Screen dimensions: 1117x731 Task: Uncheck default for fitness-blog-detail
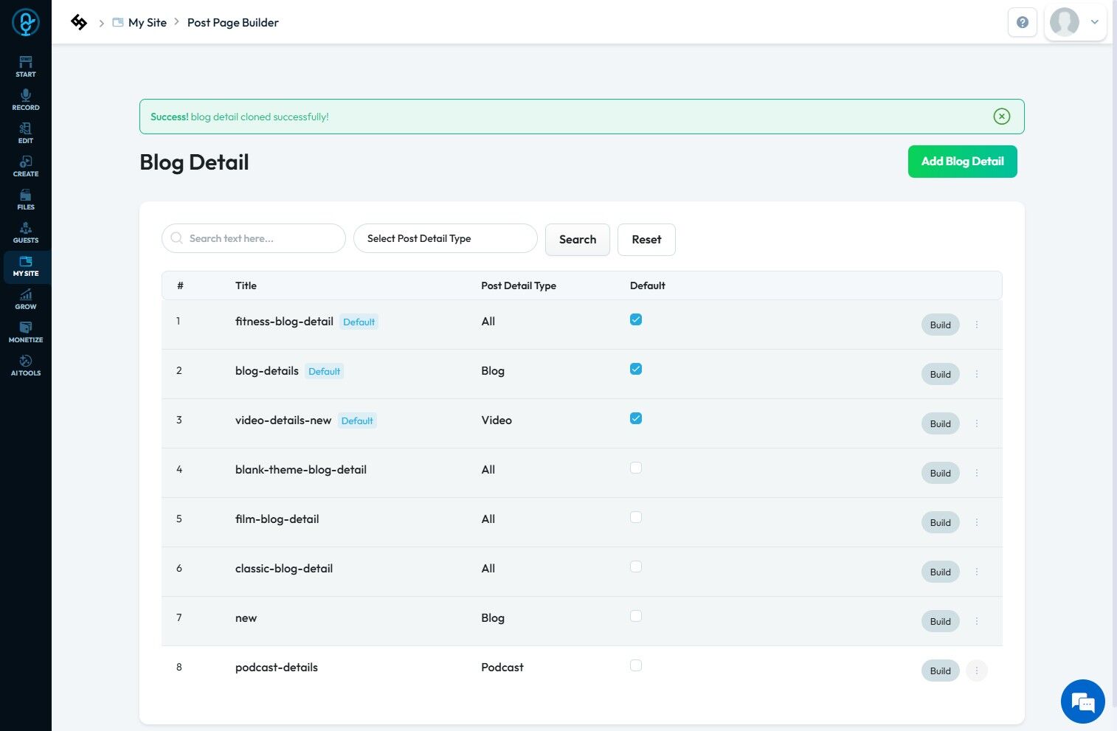click(x=636, y=319)
